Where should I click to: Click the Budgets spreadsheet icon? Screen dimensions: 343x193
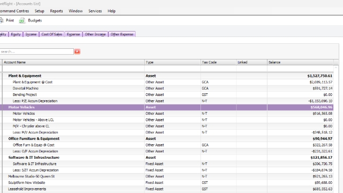click(x=22, y=20)
